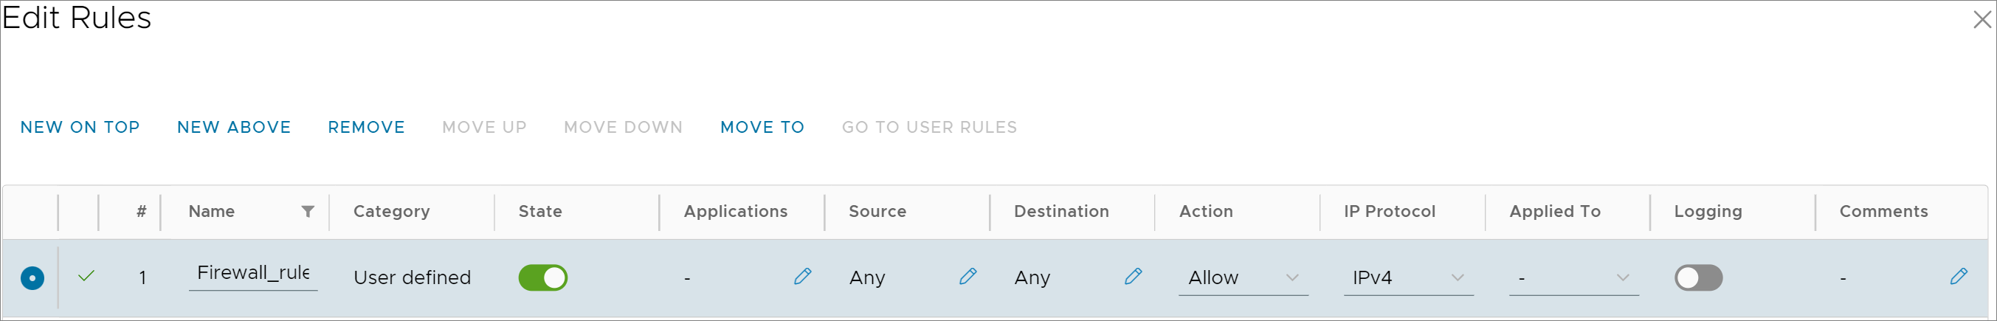Click MOVE TO
This screenshot has height=321, width=1997.
pos(762,127)
